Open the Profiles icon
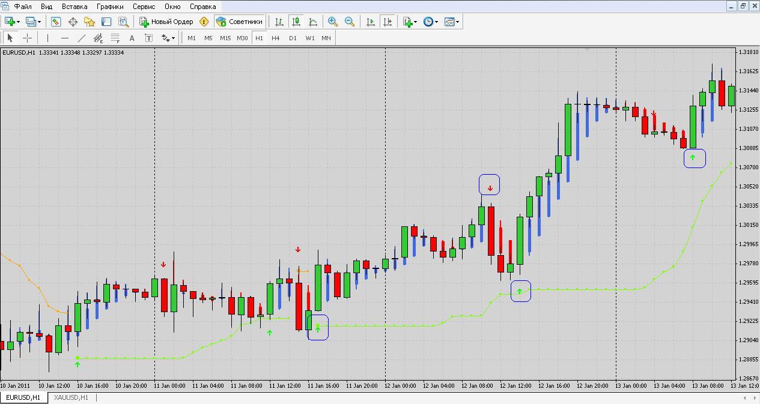 pyautogui.click(x=31, y=22)
